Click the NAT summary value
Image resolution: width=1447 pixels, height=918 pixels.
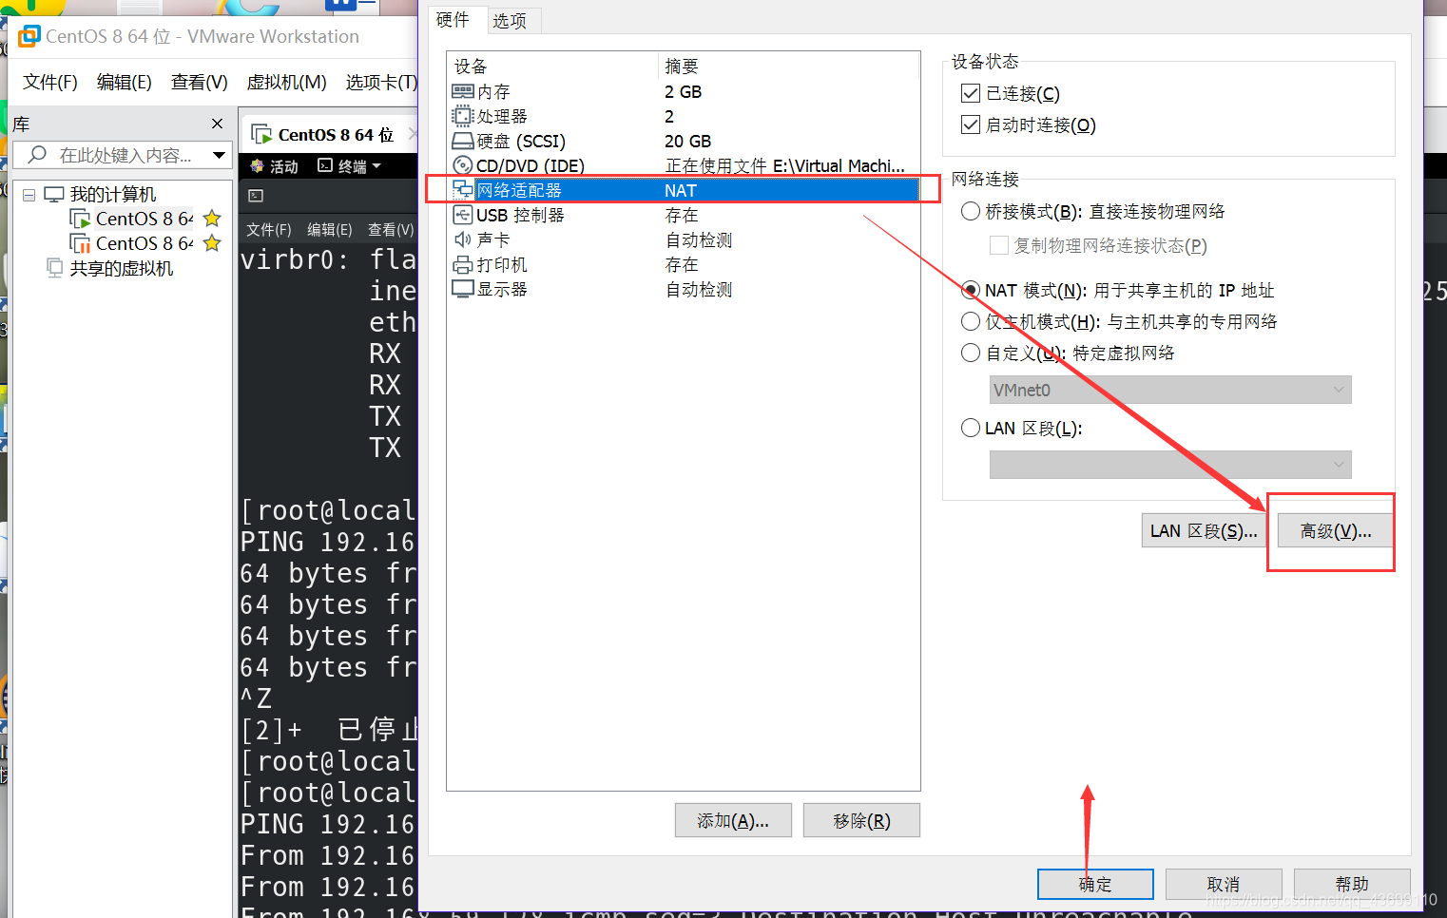[x=681, y=190]
